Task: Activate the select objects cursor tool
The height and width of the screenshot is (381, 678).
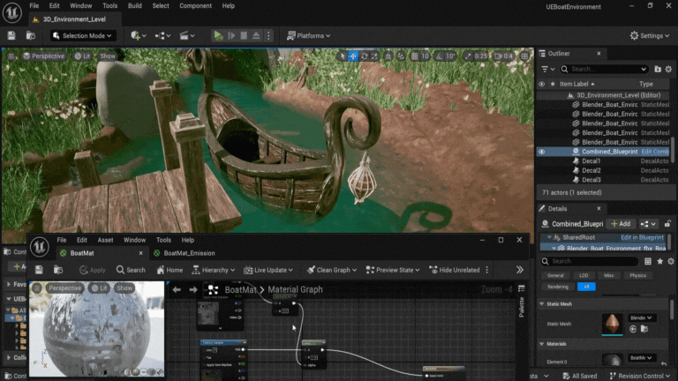Action: (342, 56)
